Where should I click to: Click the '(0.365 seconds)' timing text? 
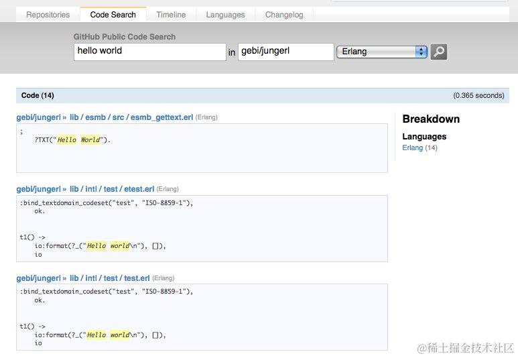[478, 95]
